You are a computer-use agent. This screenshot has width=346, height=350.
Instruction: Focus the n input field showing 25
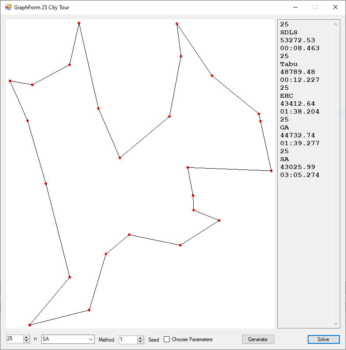[x=14, y=339]
